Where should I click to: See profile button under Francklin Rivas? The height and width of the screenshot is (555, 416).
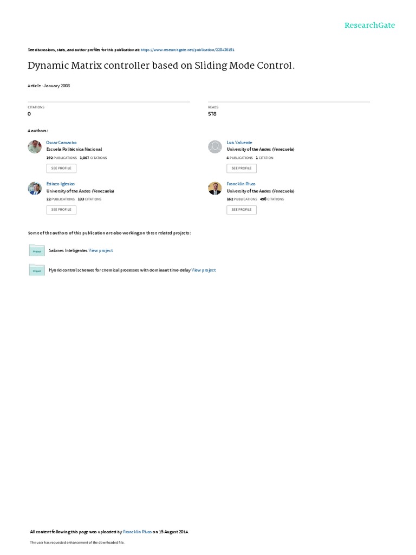pyautogui.click(x=242, y=210)
